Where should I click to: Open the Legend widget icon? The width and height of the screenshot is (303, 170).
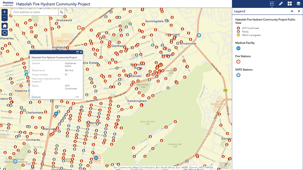pos(272,4)
